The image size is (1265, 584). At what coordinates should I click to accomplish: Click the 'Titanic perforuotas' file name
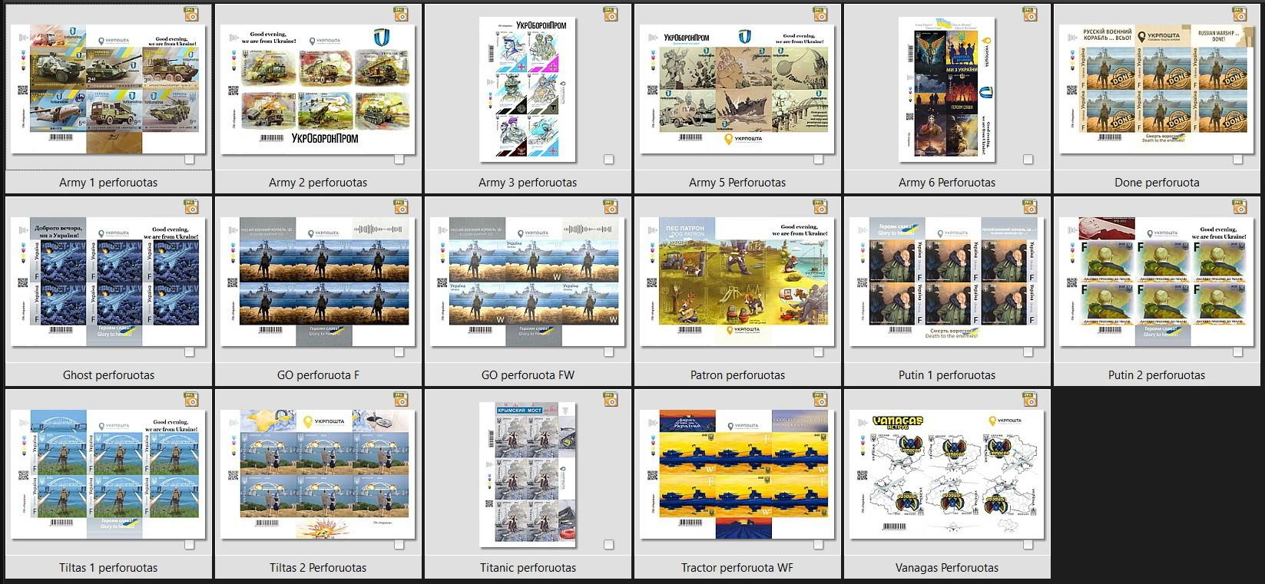(x=528, y=568)
